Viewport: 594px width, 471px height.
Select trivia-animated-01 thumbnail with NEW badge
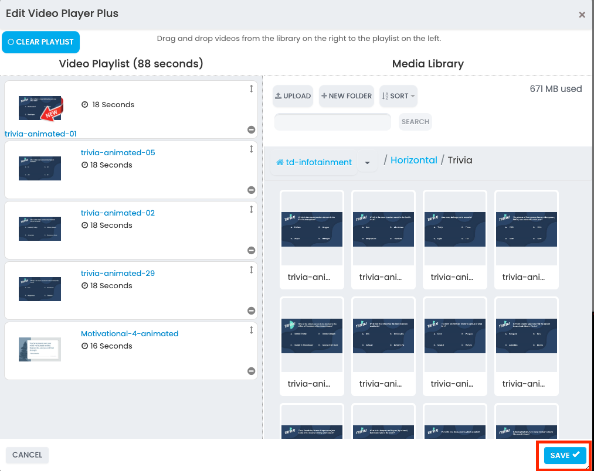40,108
